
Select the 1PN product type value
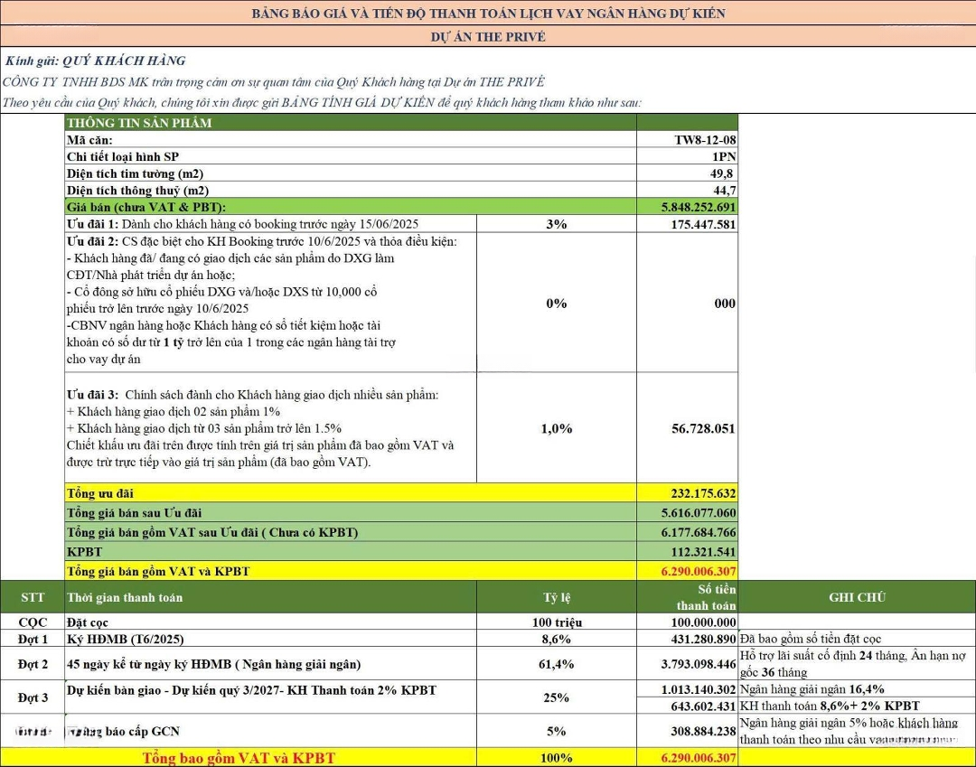pyautogui.click(x=722, y=156)
